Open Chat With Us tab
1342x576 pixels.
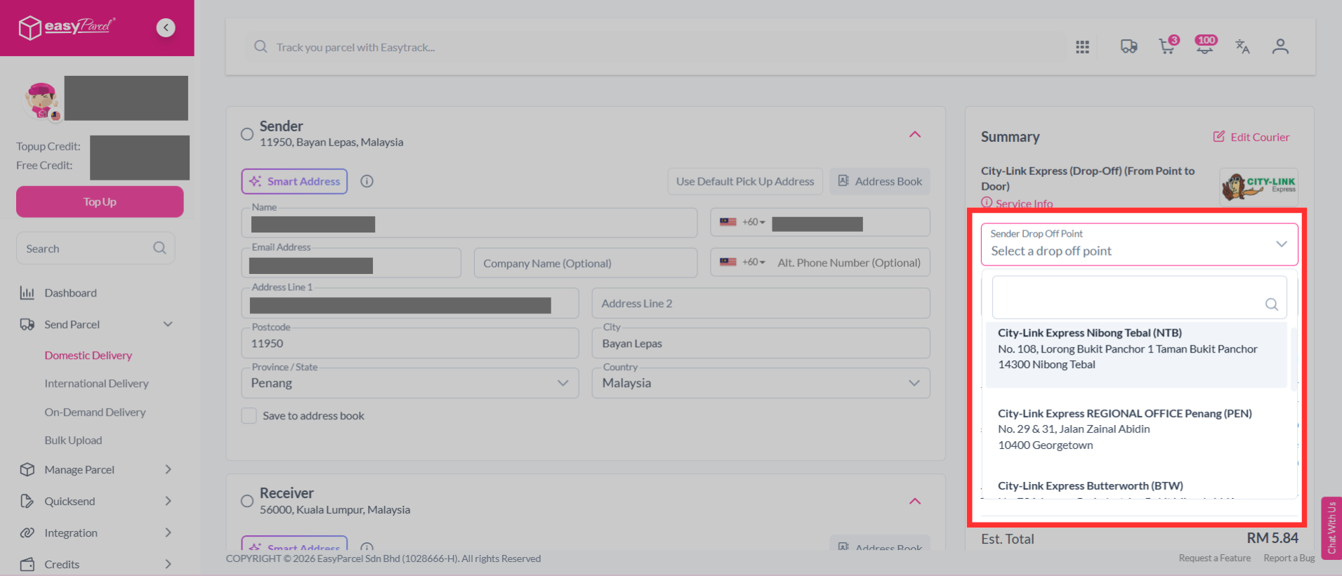tap(1331, 528)
